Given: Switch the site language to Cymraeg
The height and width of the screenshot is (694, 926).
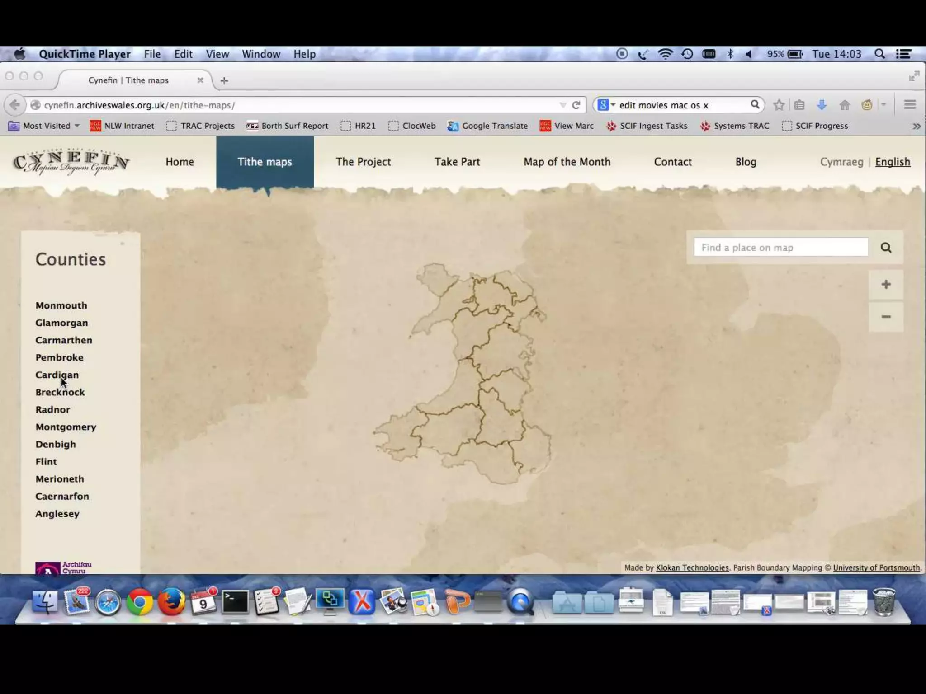Looking at the screenshot, I should pyautogui.click(x=841, y=162).
